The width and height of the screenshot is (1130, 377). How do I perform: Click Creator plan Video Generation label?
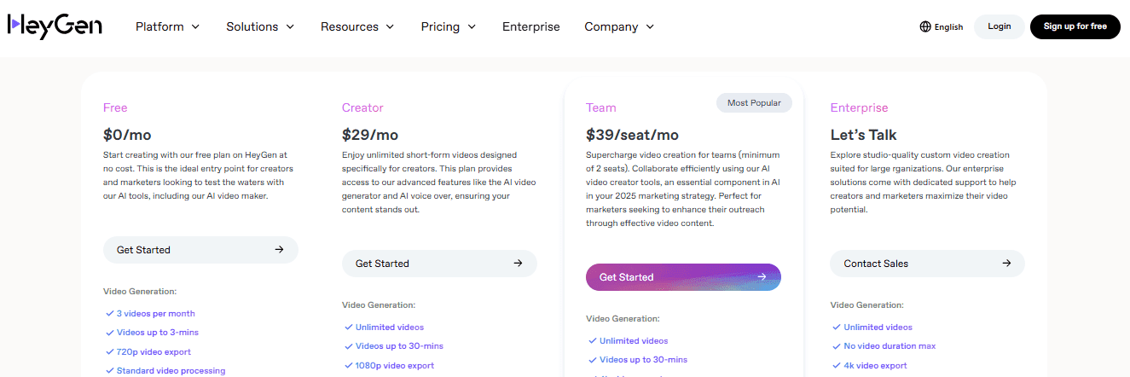[x=379, y=305]
